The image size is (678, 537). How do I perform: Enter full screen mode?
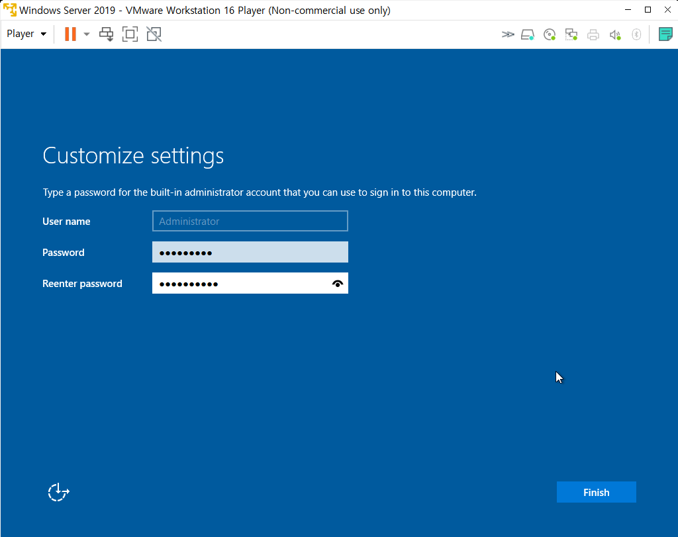click(130, 34)
